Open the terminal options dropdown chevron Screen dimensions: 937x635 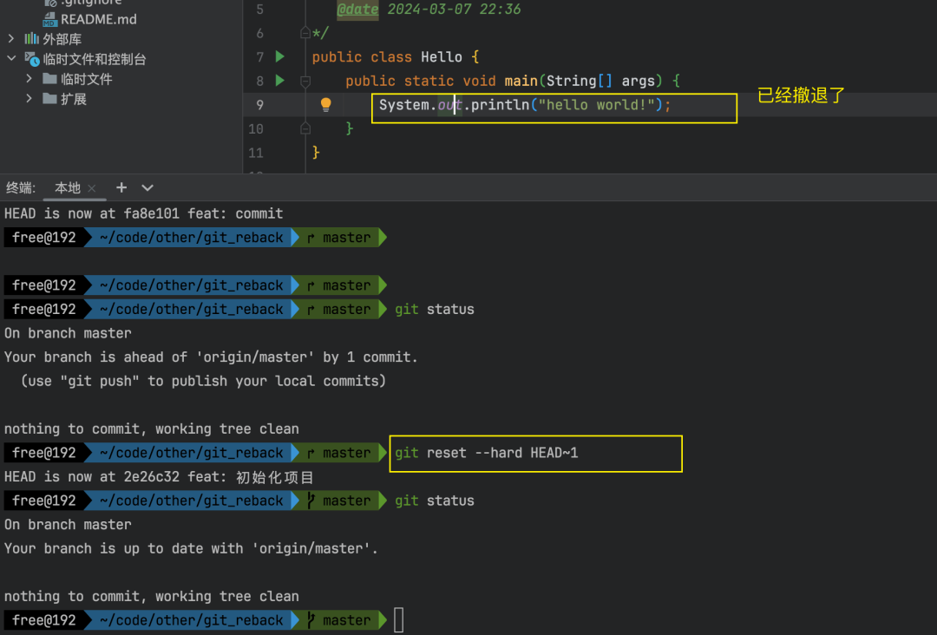(147, 187)
